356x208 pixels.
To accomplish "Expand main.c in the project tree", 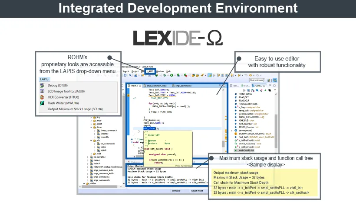I will tap(88, 160).
